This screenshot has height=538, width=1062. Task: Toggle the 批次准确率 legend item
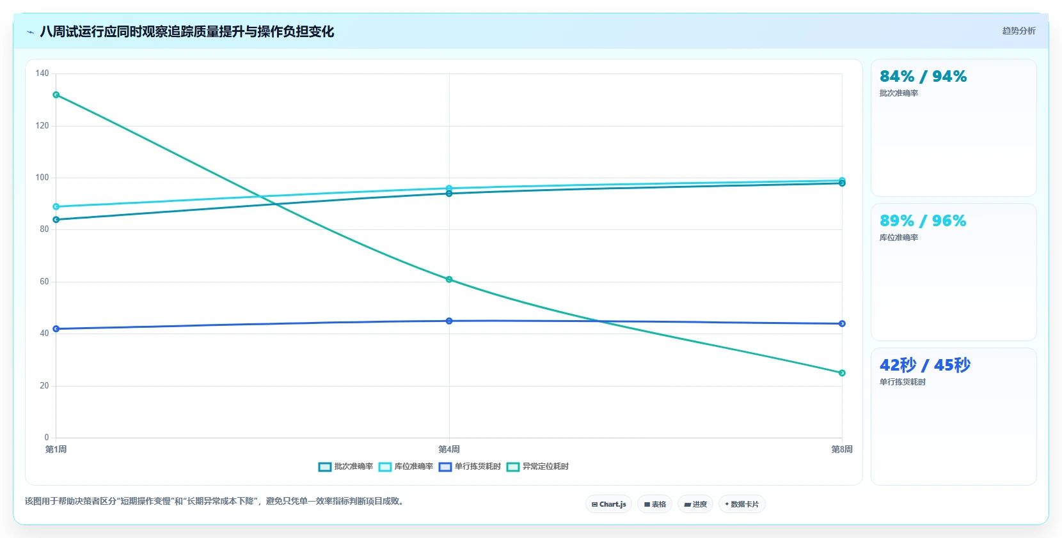tap(345, 466)
